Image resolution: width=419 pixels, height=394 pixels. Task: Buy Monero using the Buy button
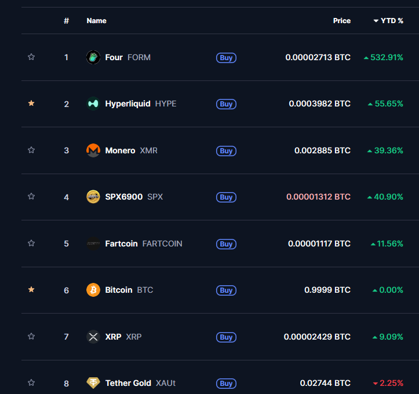(226, 151)
